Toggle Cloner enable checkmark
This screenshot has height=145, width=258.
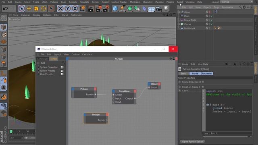click(x=212, y=24)
